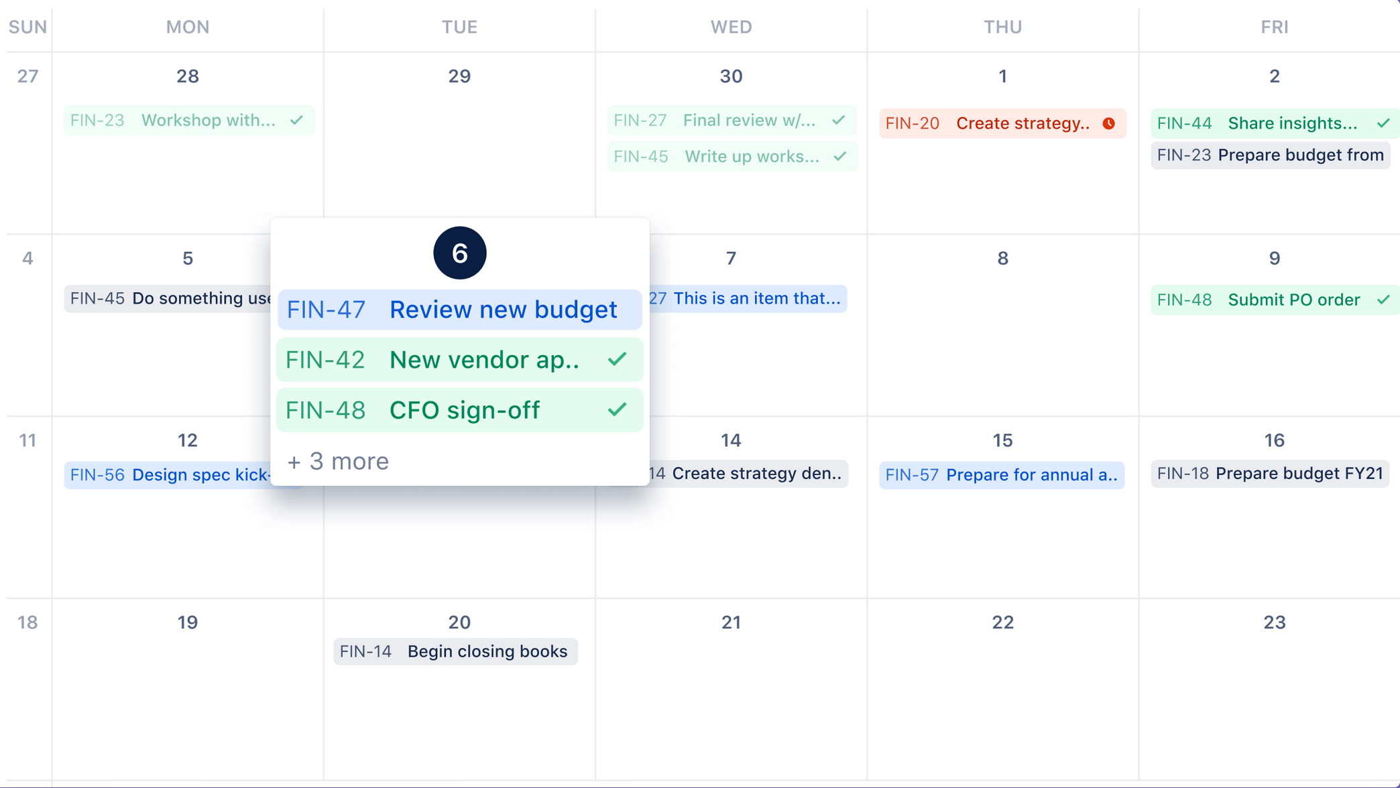Open FIN-18 Prepare budget FY21 card
This screenshot has height=788, width=1400.
pos(1270,474)
